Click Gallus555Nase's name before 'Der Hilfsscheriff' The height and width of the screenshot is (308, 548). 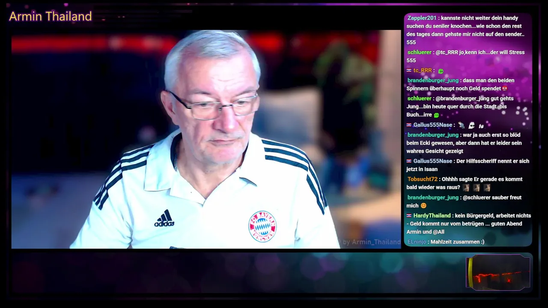433,161
